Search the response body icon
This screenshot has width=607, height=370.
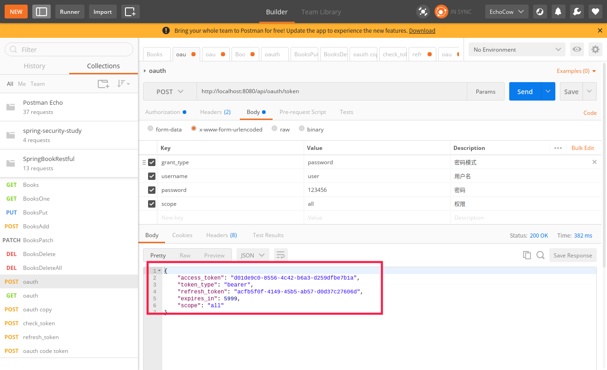(541, 255)
